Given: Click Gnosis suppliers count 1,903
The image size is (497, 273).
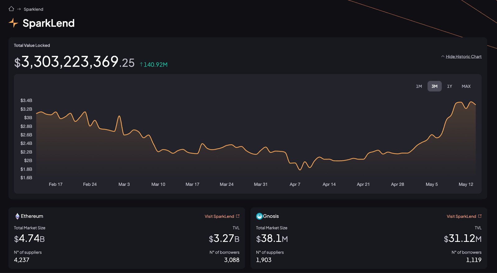Looking at the screenshot, I should tap(264, 260).
